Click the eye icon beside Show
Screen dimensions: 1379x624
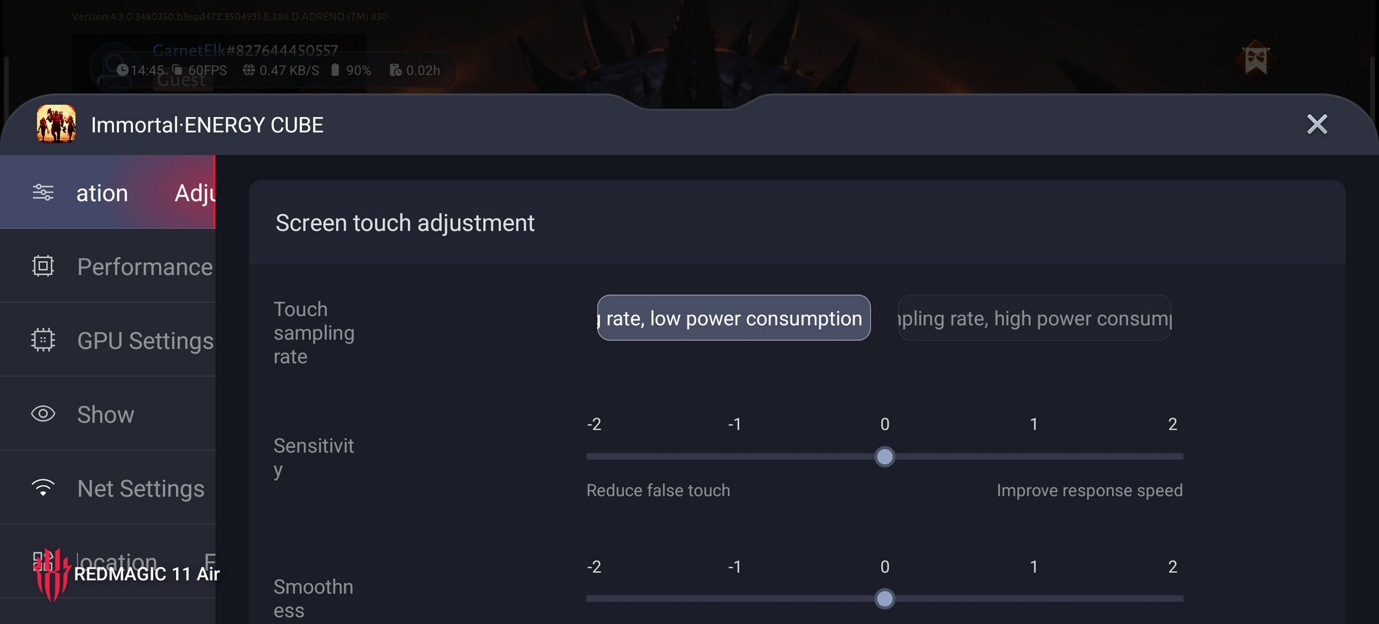point(43,414)
